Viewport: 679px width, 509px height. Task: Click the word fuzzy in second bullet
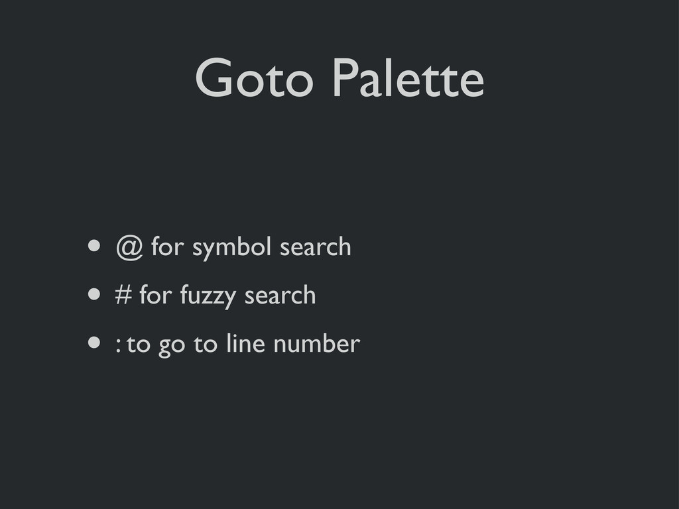[x=208, y=296]
